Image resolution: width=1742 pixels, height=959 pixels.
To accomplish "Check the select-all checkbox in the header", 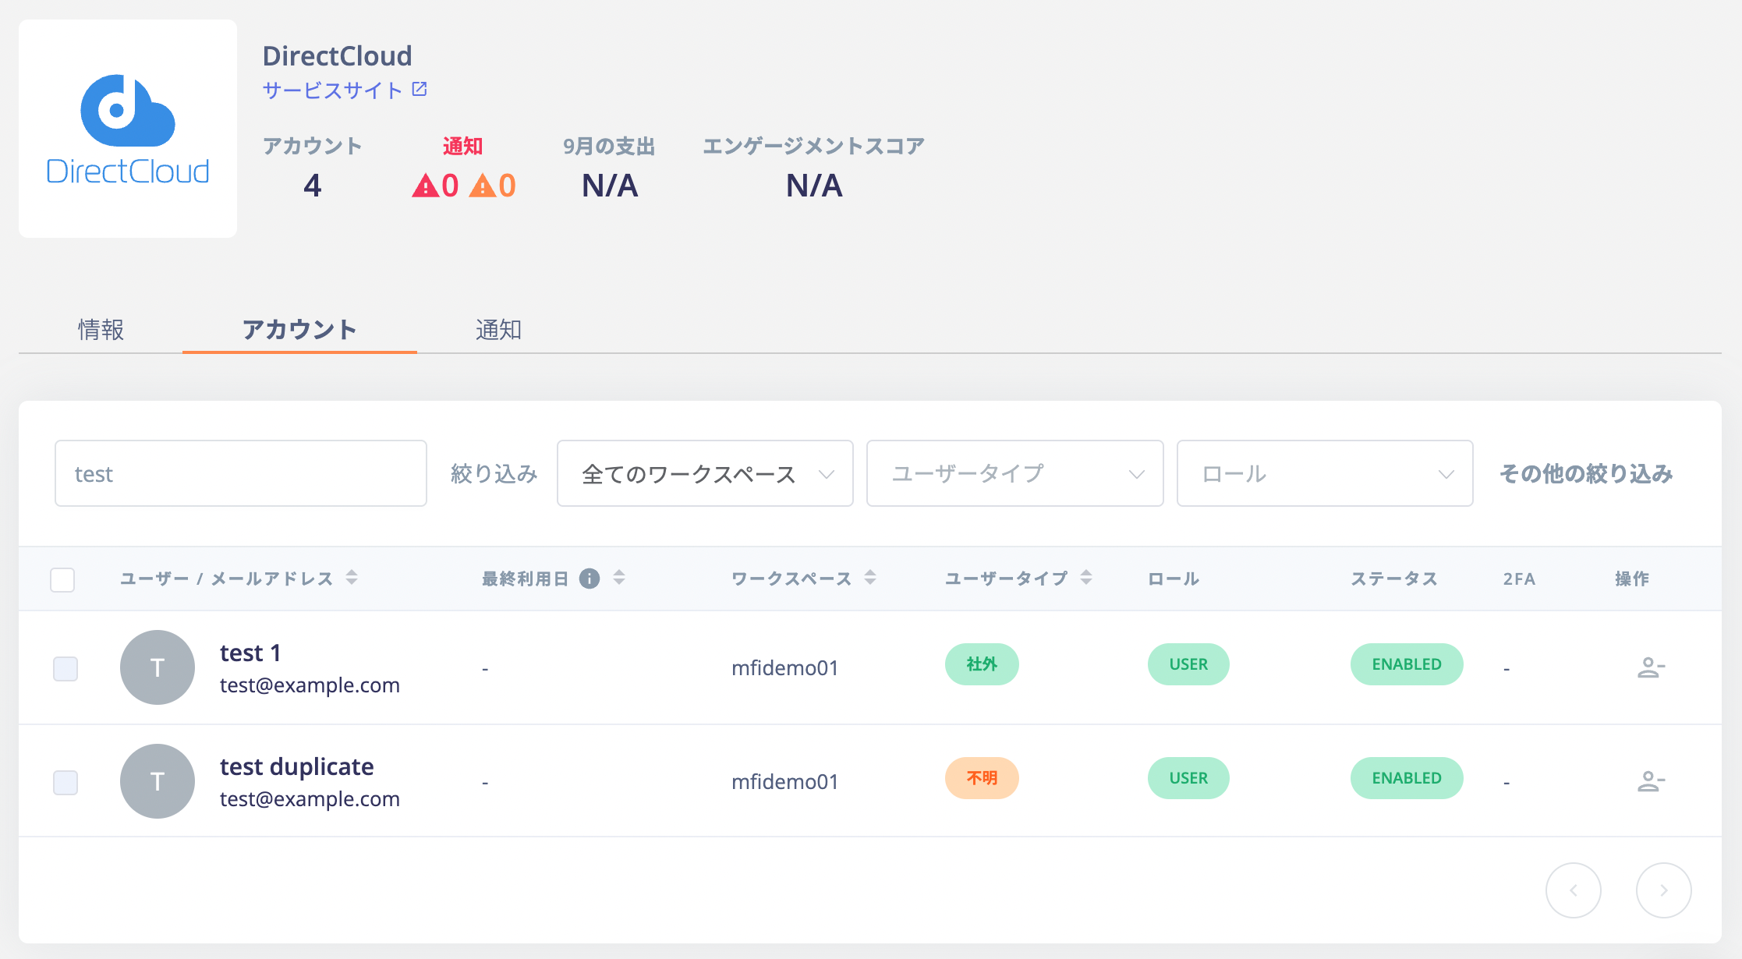I will tap(62, 579).
